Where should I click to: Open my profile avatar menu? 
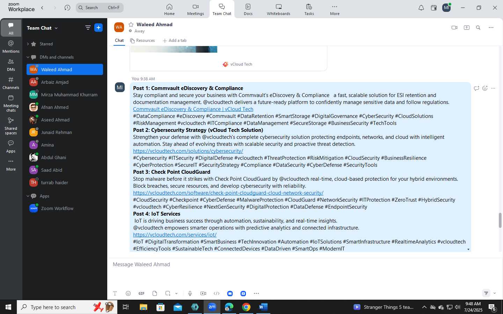(446, 8)
